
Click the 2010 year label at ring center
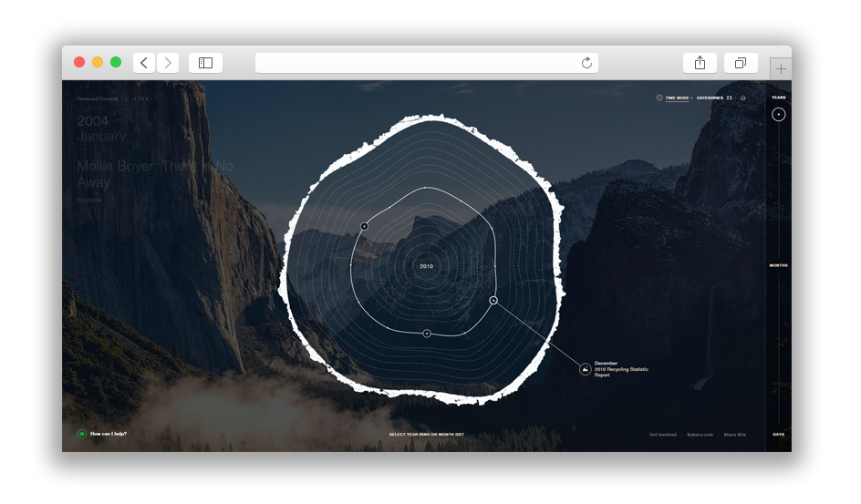point(427,266)
